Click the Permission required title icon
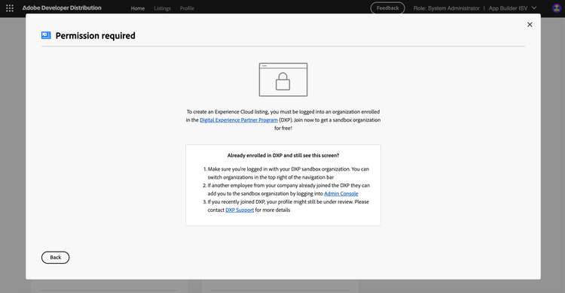Image resolution: width=565 pixels, height=293 pixels. pyautogui.click(x=46, y=35)
